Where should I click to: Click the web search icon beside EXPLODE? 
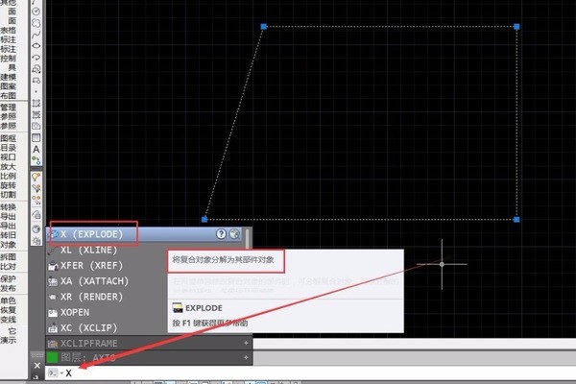(233, 233)
